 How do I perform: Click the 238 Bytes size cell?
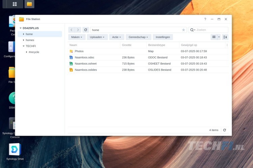(x=128, y=70)
